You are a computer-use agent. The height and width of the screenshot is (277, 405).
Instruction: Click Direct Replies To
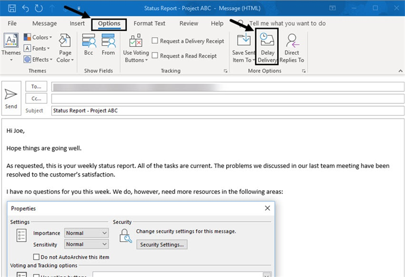coord(292,48)
